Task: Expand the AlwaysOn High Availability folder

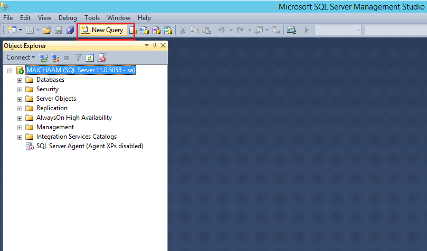Action: click(20, 118)
